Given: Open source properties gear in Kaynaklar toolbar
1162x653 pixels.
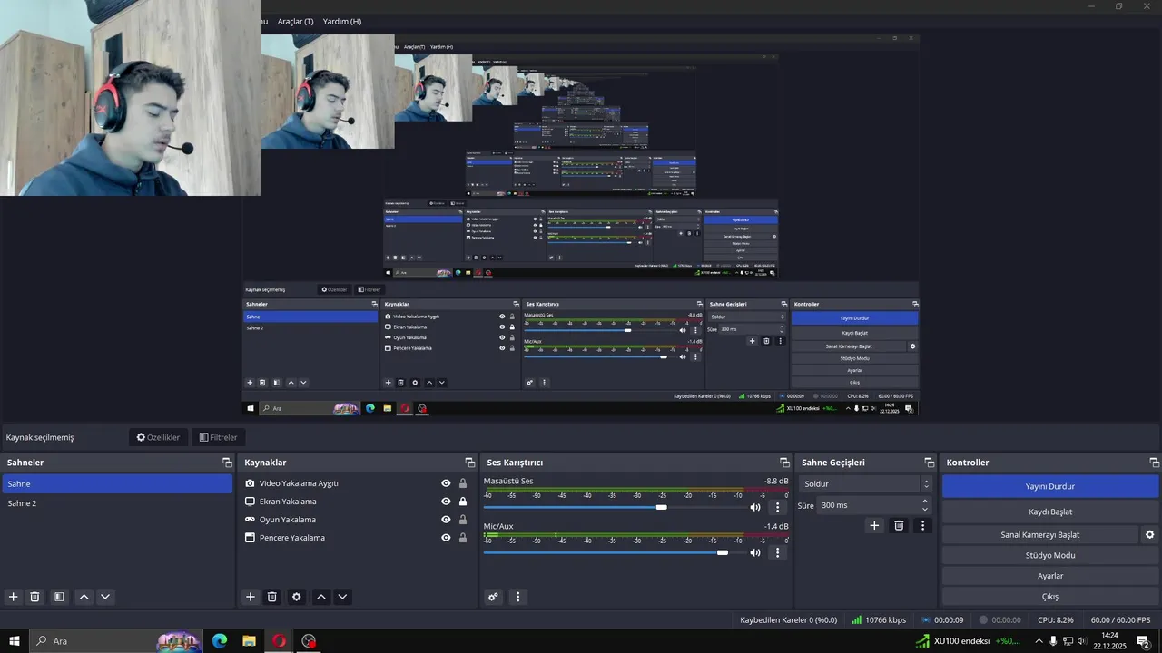Looking at the screenshot, I should (296, 597).
